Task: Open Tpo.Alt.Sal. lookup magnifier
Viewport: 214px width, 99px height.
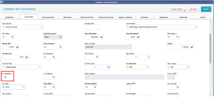Action: pyautogui.click(x=97, y=57)
